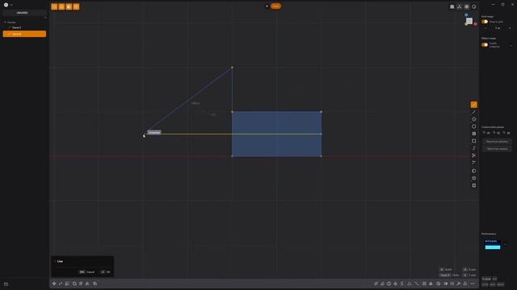Open the more options dots in bottom toolbar
517x290 pixels.
point(473,284)
